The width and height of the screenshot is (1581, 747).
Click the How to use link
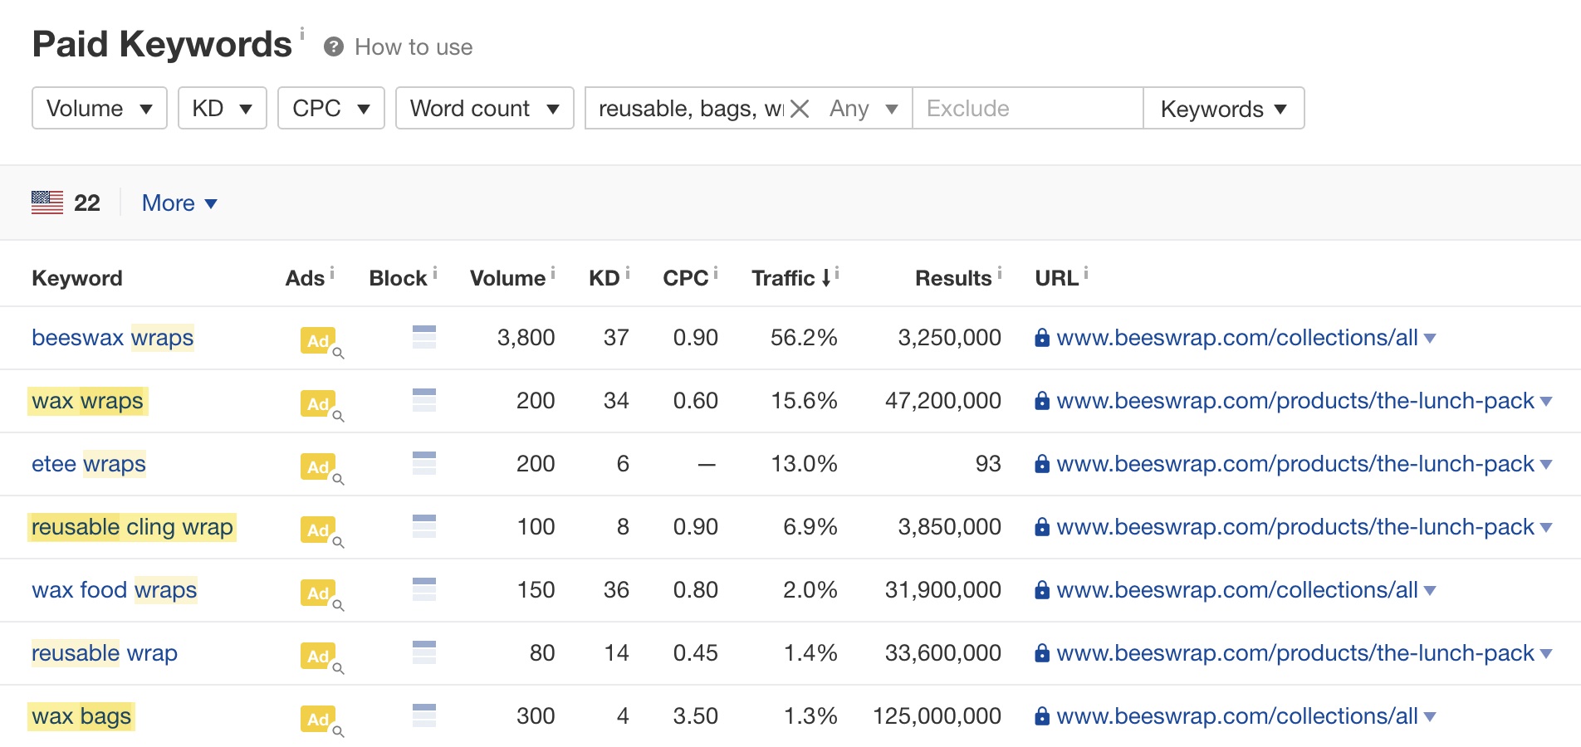coord(414,47)
